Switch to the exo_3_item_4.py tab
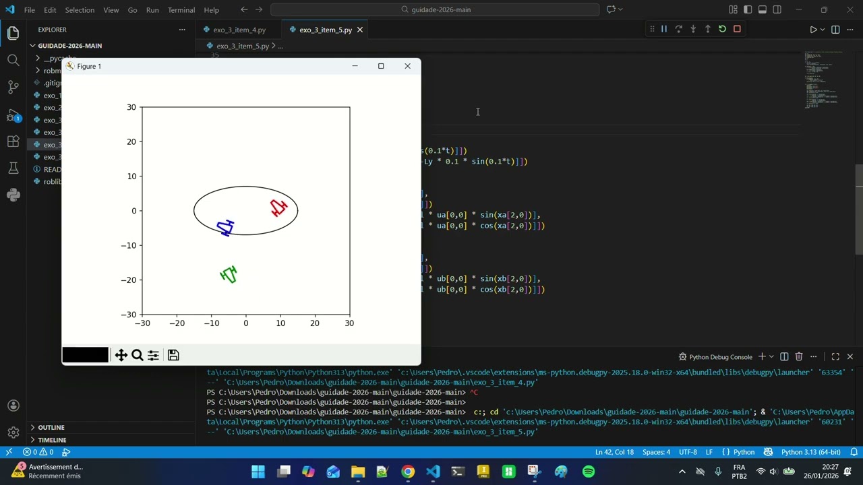 [239, 30]
